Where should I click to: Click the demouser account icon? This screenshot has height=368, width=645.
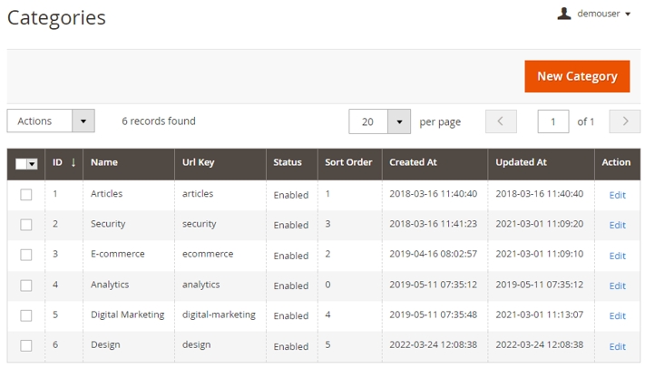[x=564, y=14]
